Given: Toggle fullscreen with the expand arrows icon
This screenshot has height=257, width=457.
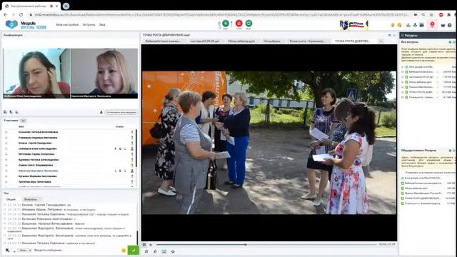Looking at the screenshot, I should 164,251.
